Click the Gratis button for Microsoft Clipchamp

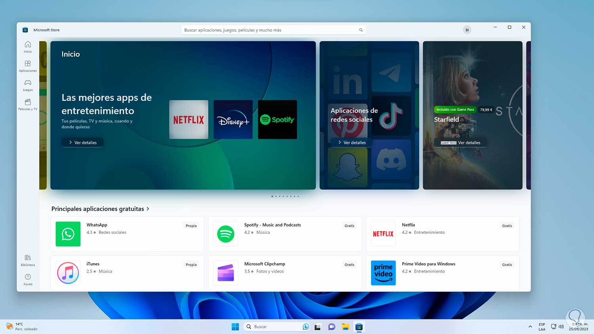349,265
